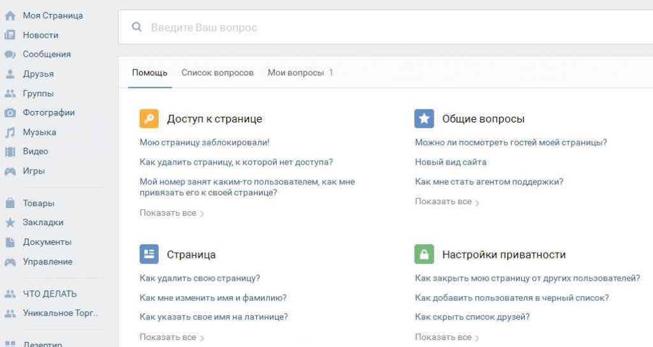Open Музыка using the note icon
653x347 pixels.
point(10,132)
